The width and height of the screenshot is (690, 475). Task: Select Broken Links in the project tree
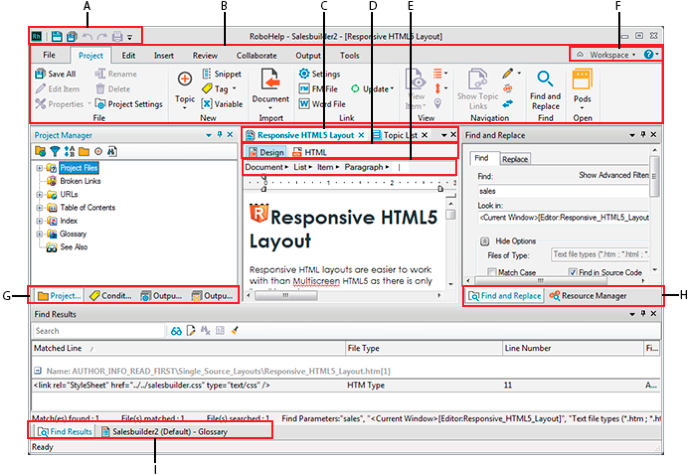[x=80, y=181]
